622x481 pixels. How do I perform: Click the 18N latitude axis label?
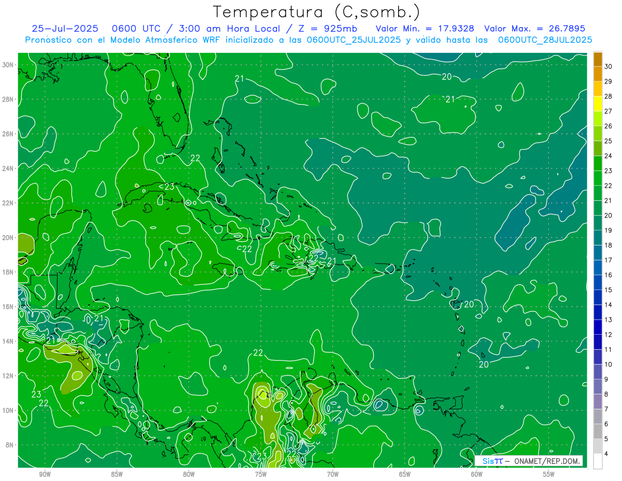pyautogui.click(x=8, y=272)
